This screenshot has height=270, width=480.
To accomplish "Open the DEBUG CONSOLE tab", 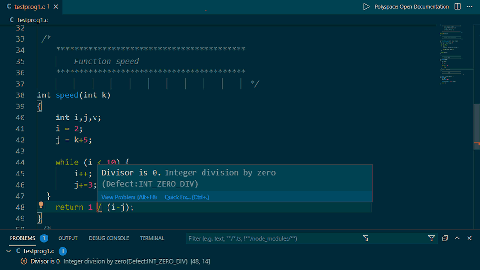I will click(108, 238).
